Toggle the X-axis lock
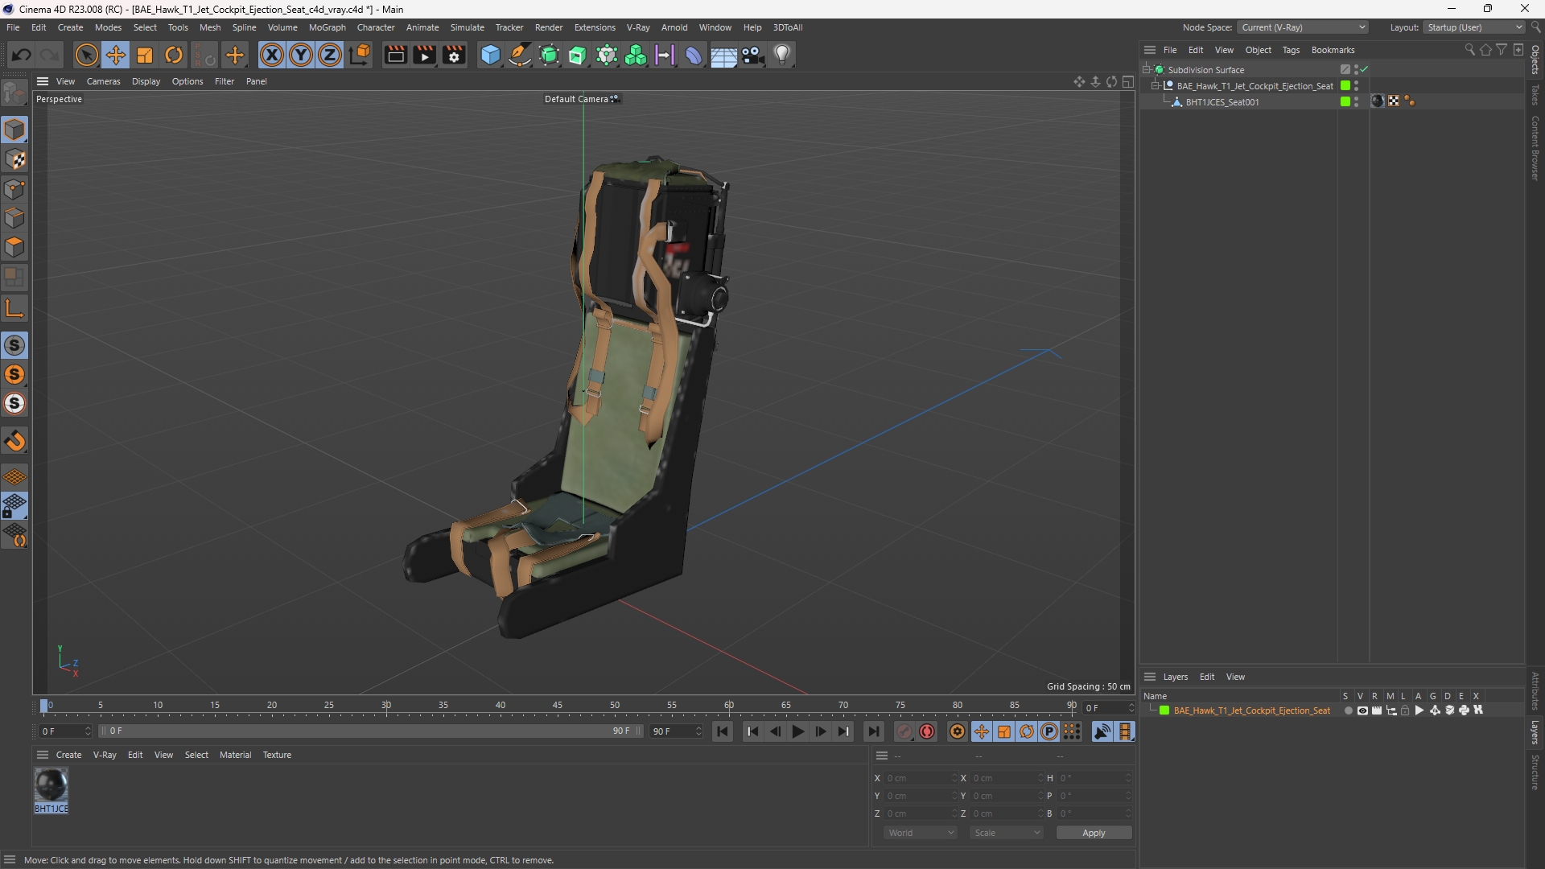The width and height of the screenshot is (1545, 869). pos(272,55)
